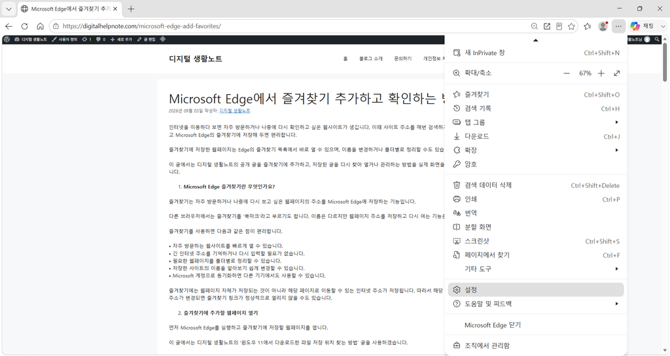The width and height of the screenshot is (670, 356).
Task: Close the Settings and more ellipsis menu
Action: click(618, 26)
